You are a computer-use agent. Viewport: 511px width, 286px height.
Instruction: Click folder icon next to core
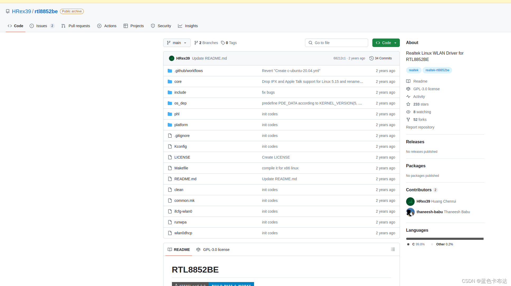click(170, 82)
